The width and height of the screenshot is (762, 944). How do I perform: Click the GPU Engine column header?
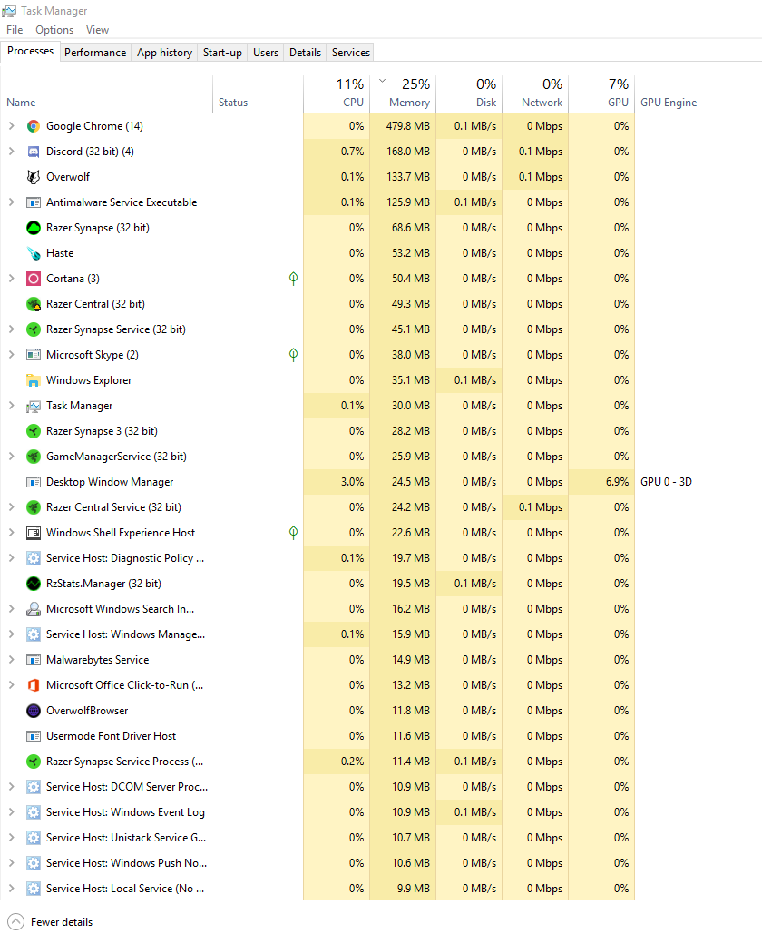click(669, 103)
